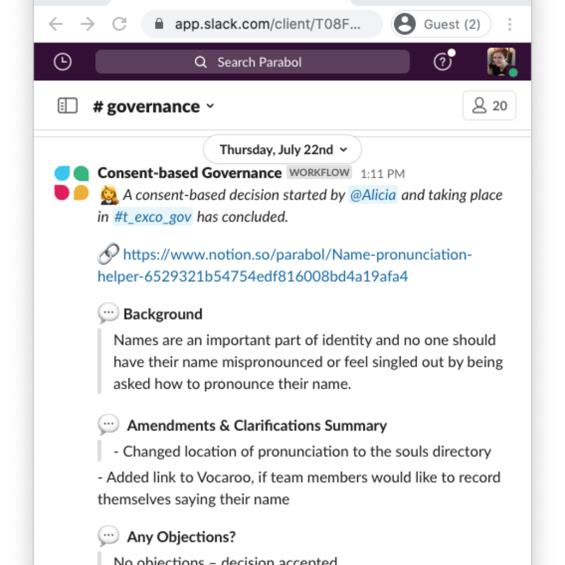
Task: Reload the page in the browser
Action: point(119,24)
